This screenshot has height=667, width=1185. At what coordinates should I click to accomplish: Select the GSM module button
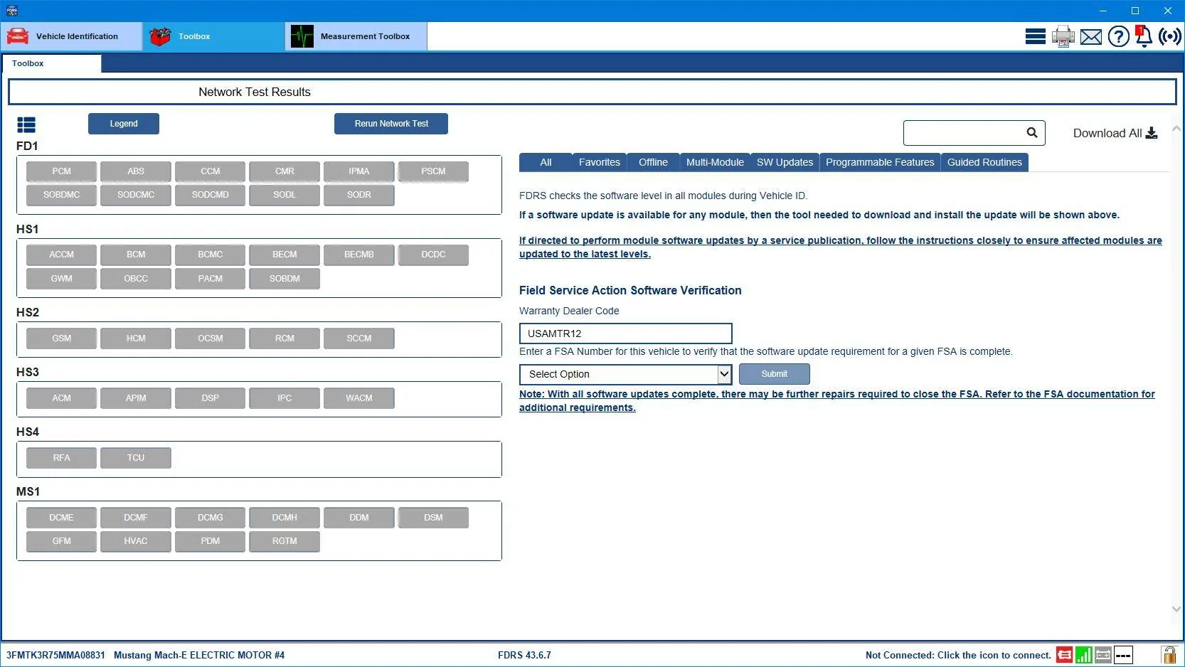pyautogui.click(x=61, y=338)
